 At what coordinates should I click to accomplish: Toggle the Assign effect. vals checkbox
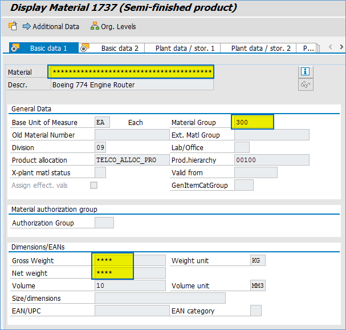tap(93, 185)
